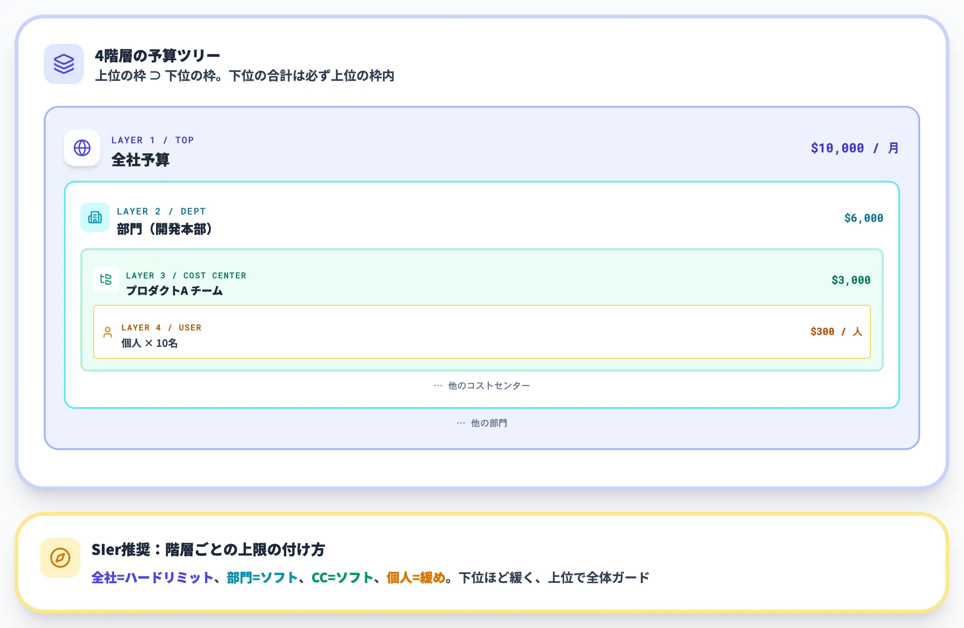Screen dimensions: 964x628
Task: Click the building icon for 部門（開発本部）
Action: coord(94,218)
